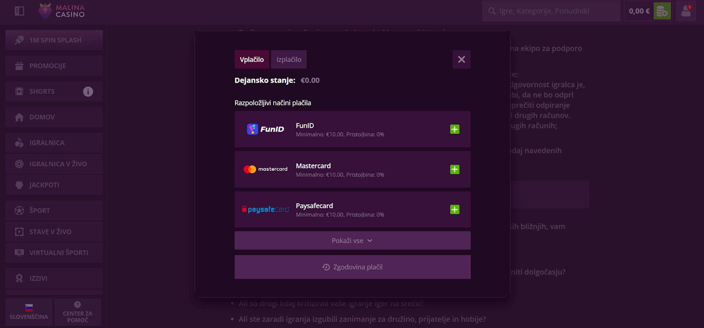Click the Malina Casino logo
Viewport: 704px width, 328px height.
tap(61, 11)
